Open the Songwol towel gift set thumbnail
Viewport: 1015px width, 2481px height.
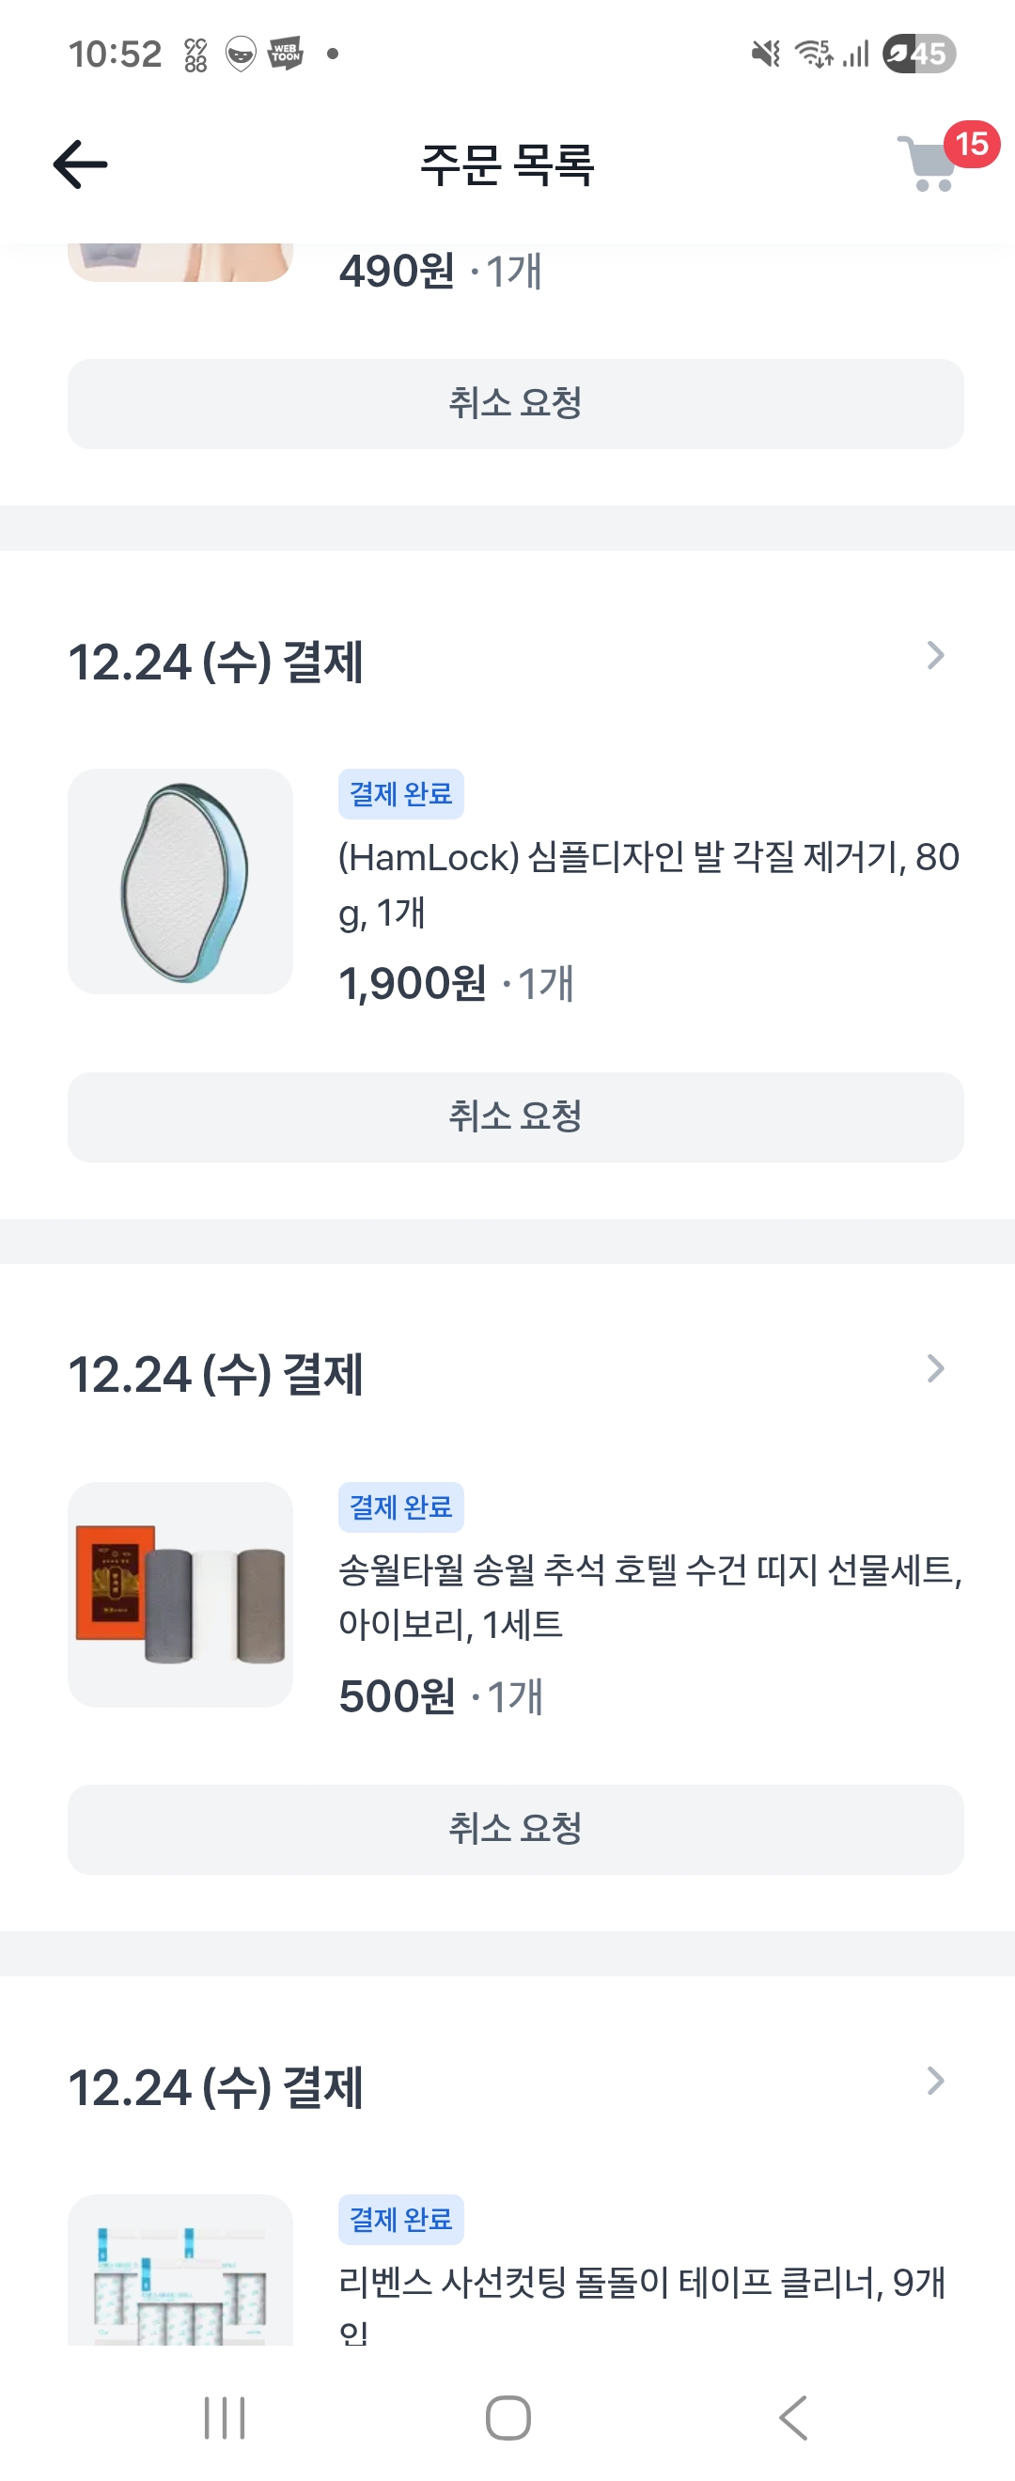pos(180,1594)
